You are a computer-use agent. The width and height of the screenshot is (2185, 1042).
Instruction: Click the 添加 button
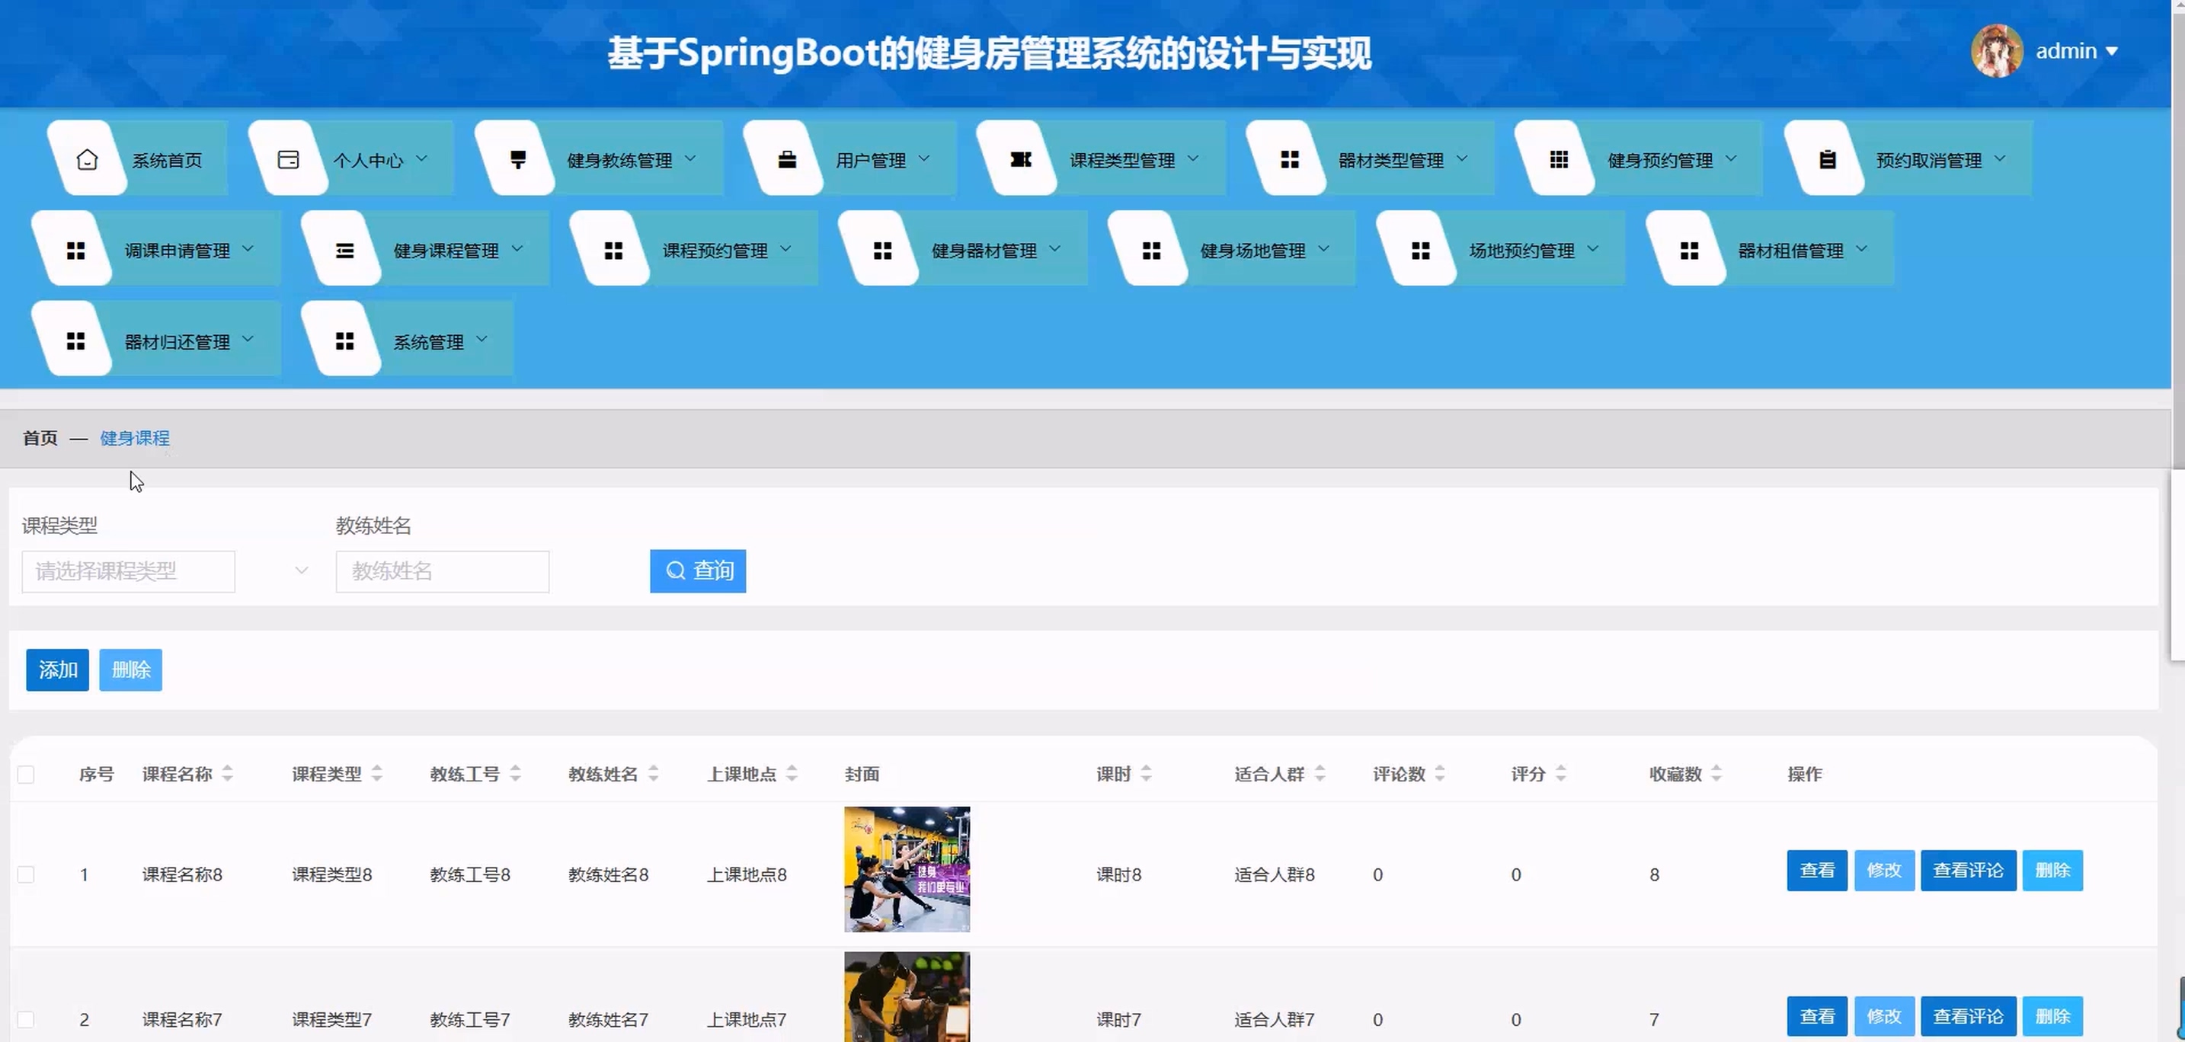point(57,670)
